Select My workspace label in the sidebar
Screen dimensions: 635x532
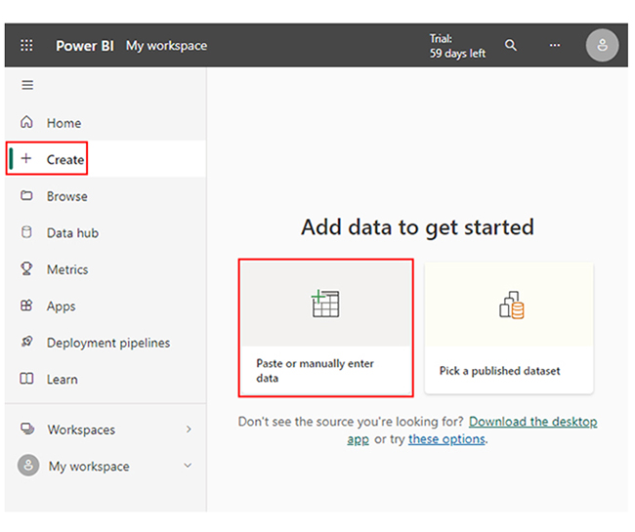[89, 466]
